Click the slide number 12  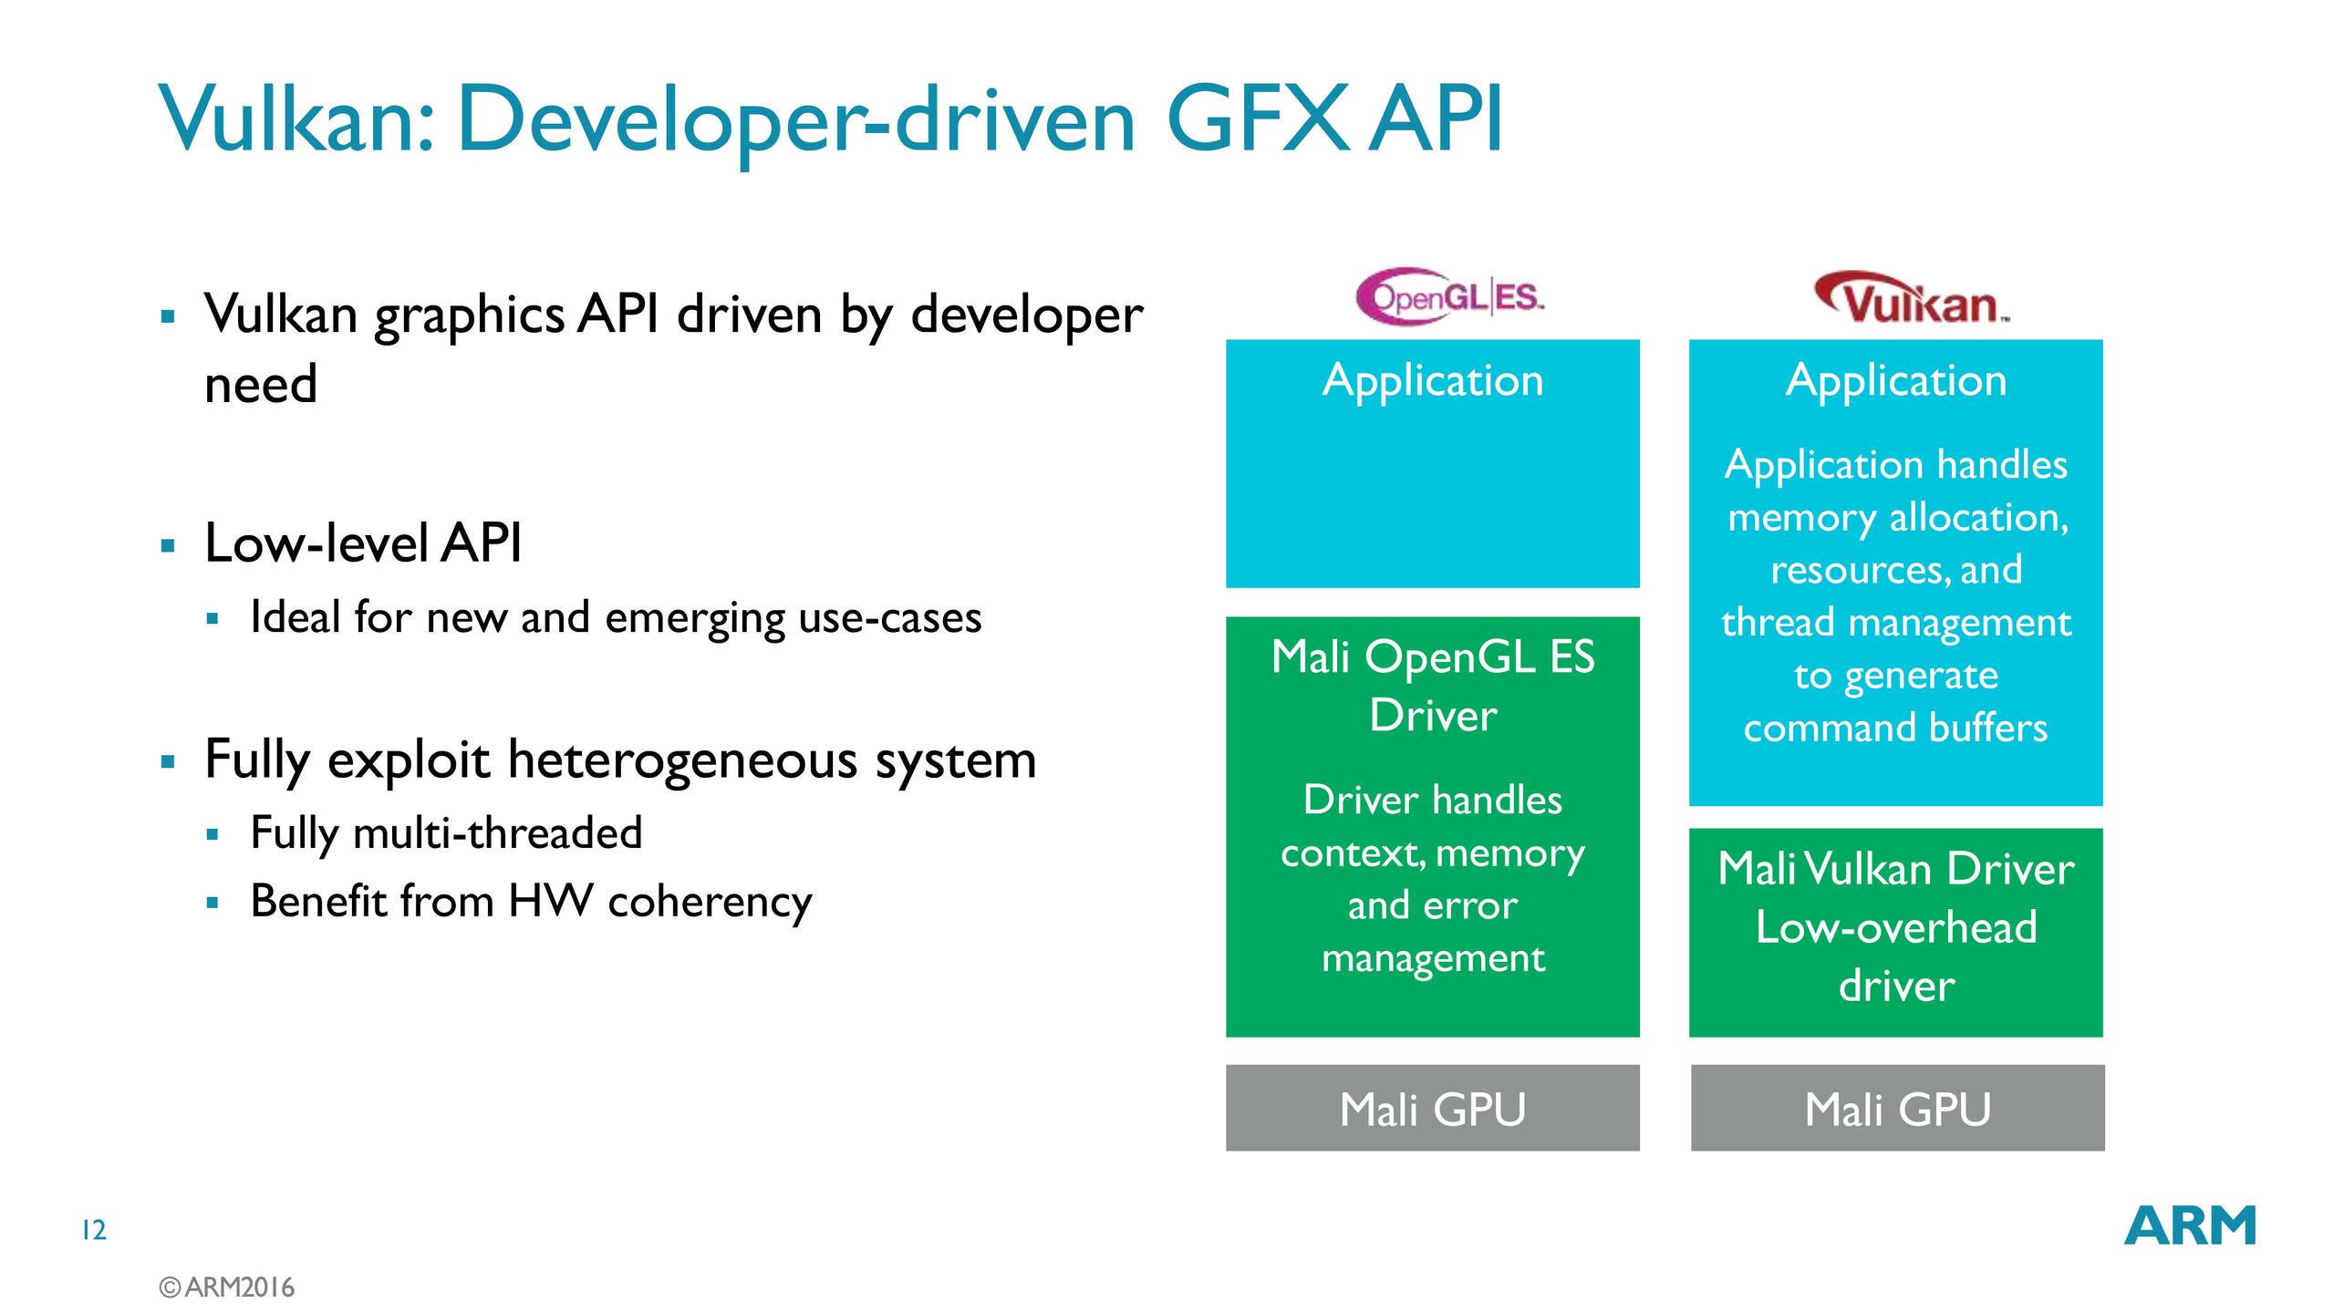point(94,1230)
